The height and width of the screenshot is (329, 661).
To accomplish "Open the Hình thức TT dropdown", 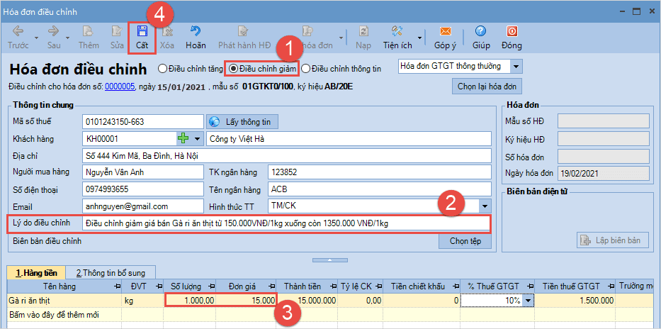I will click(x=485, y=206).
